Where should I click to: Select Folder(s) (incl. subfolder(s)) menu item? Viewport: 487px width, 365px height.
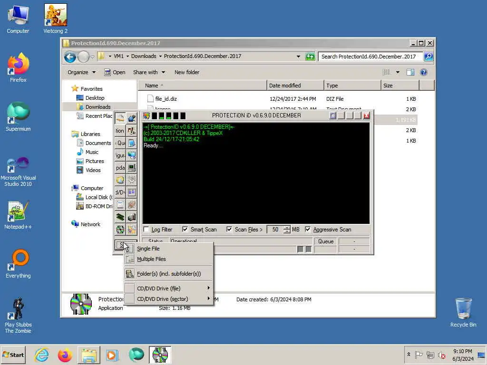point(169,274)
